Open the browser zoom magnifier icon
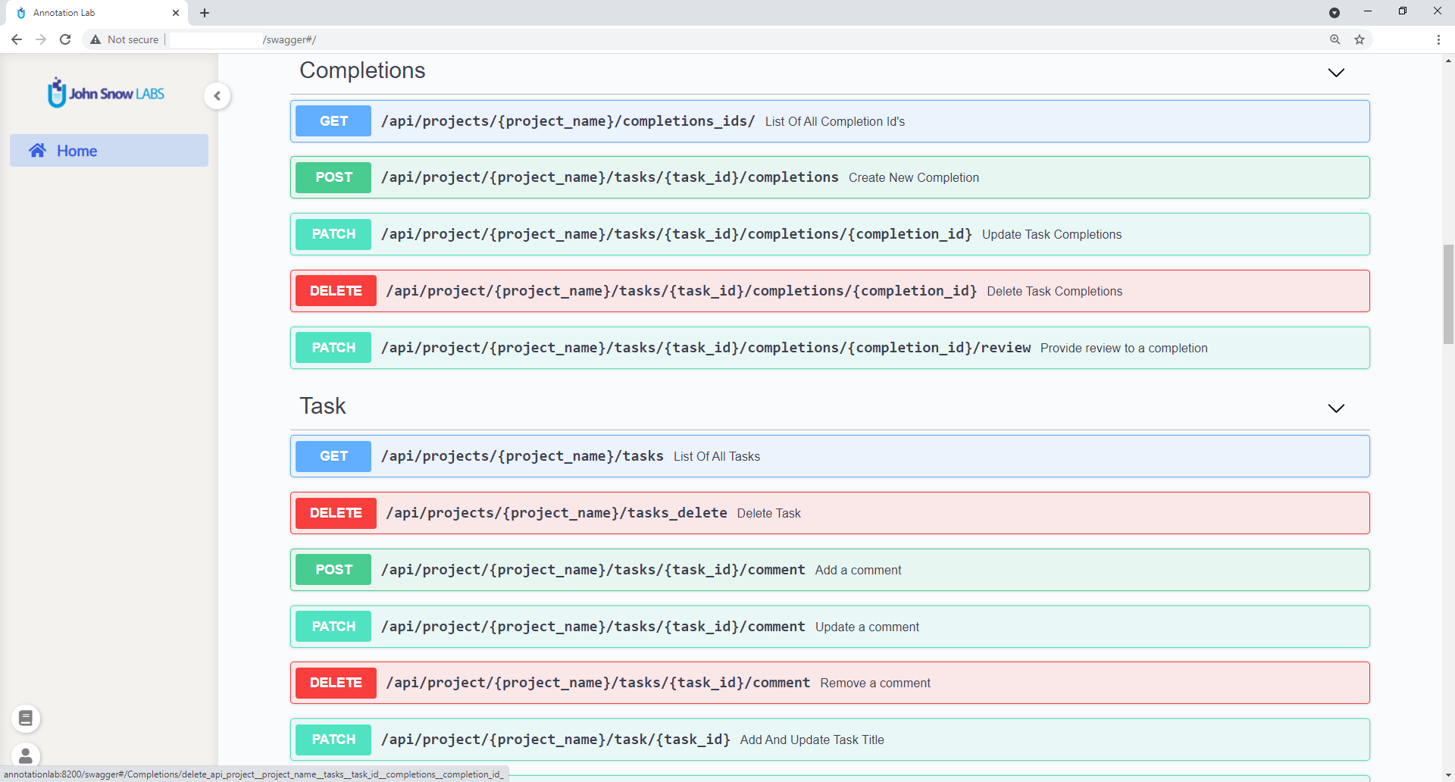 coord(1335,39)
